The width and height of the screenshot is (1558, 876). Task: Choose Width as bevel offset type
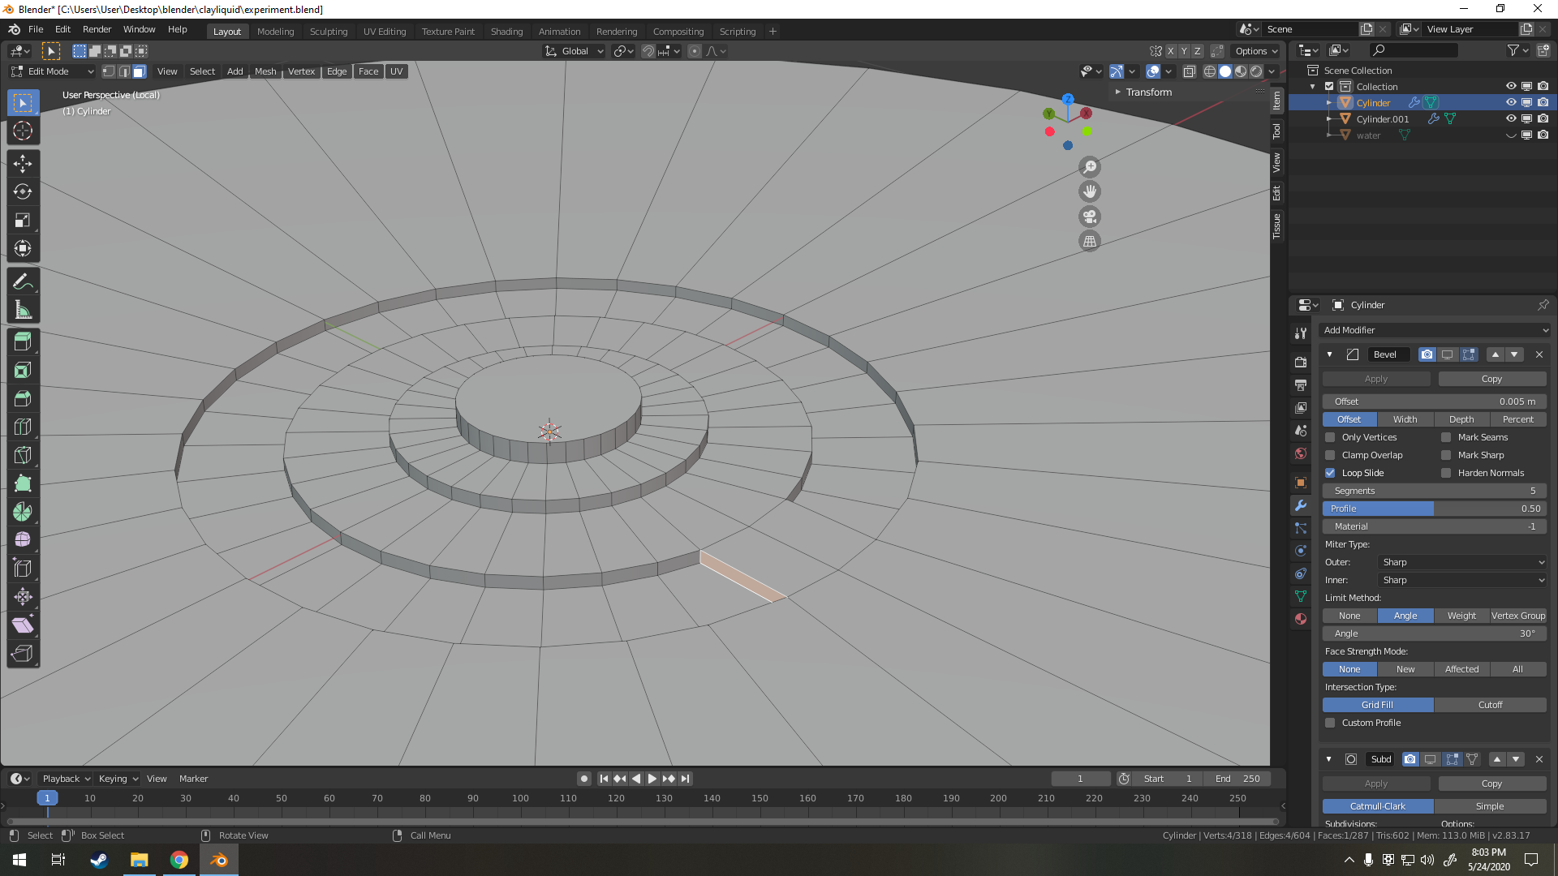[1405, 419]
